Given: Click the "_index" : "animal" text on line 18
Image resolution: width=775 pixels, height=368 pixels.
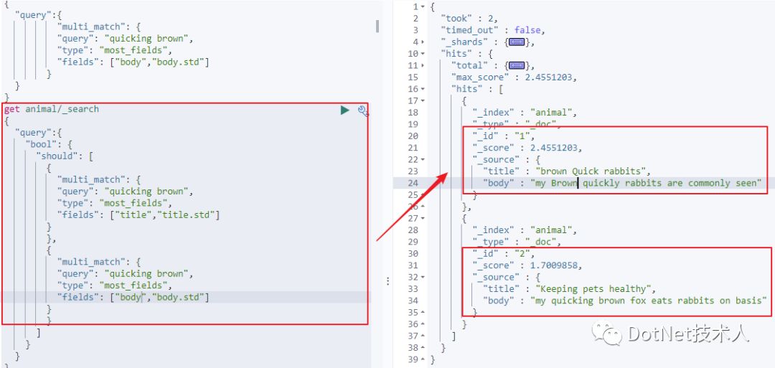Looking at the screenshot, I should (524, 113).
